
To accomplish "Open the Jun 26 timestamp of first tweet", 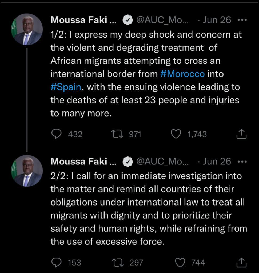I will (x=217, y=20).
